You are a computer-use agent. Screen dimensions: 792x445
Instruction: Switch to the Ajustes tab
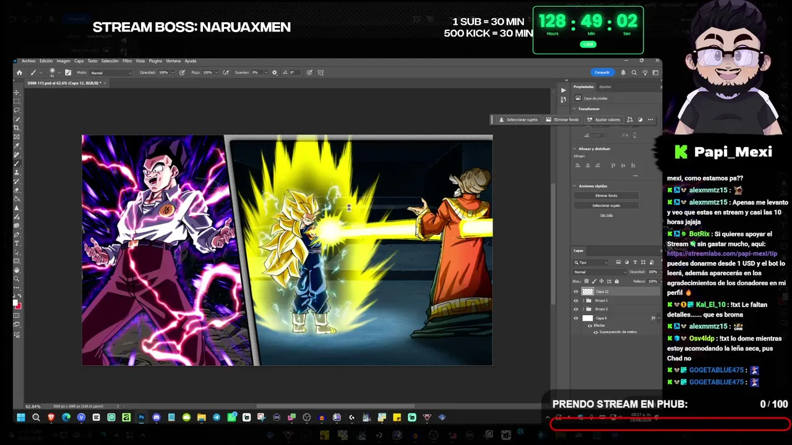pos(605,87)
